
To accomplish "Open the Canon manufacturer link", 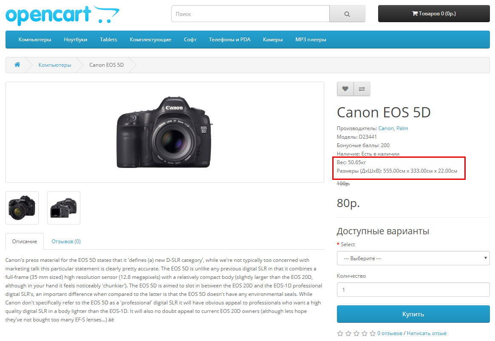I will (x=386, y=128).
